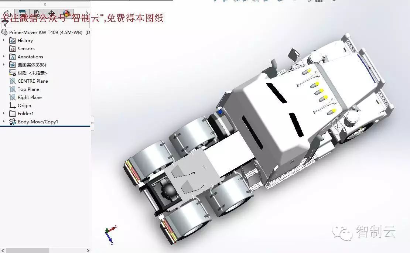Select the Prime-Mover KW T409 part icon
This screenshot has width=410, height=253.
click(x=4, y=33)
